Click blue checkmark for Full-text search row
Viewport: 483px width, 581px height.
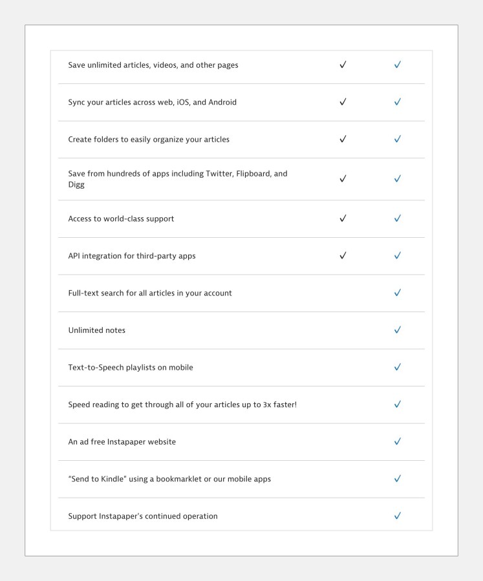tap(398, 293)
